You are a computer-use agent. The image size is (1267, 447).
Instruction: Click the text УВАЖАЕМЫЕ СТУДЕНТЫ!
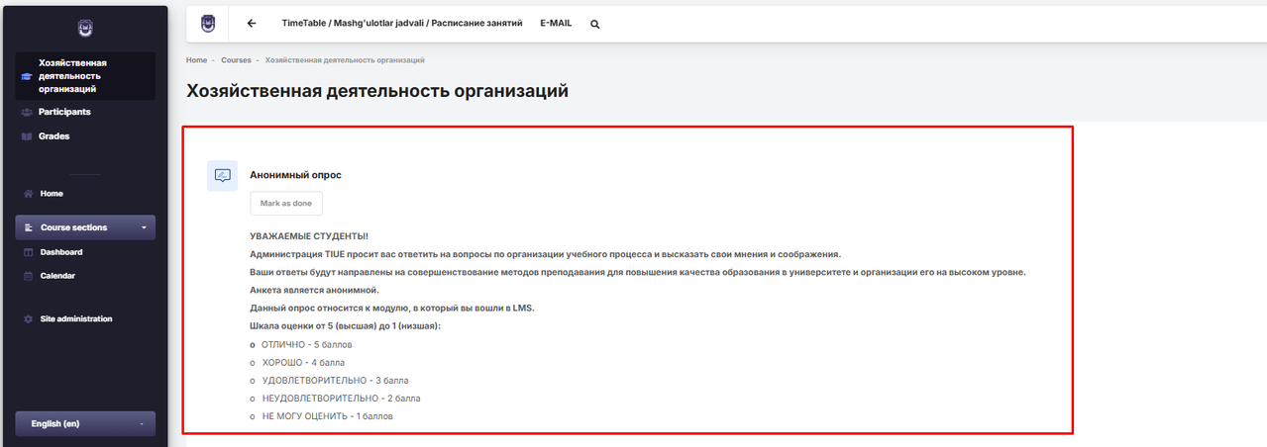309,236
